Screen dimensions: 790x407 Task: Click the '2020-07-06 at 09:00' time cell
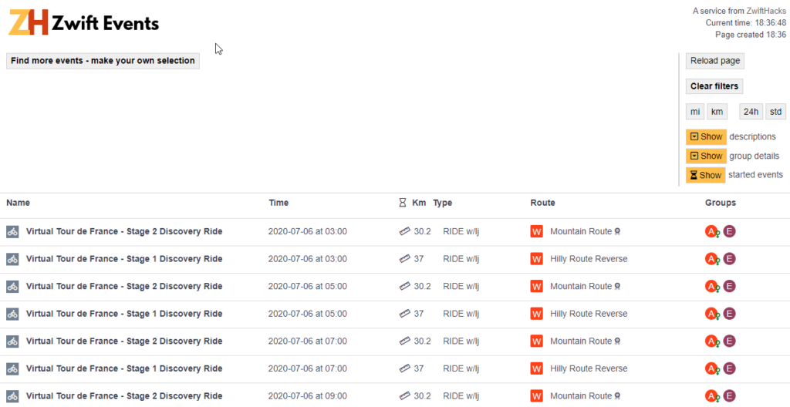click(x=307, y=396)
